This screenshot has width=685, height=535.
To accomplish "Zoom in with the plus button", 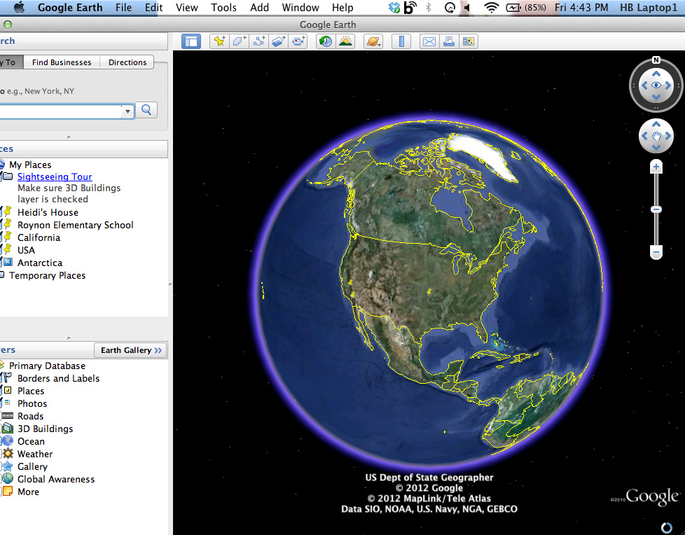I will 656,167.
